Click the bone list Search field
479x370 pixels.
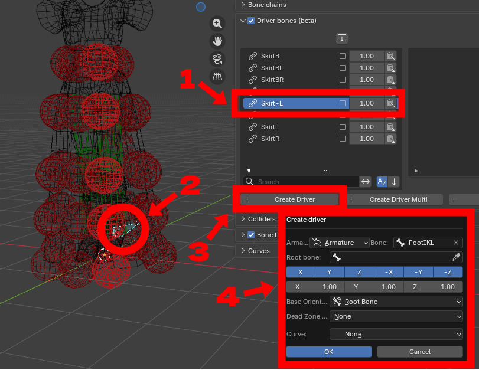pos(301,182)
